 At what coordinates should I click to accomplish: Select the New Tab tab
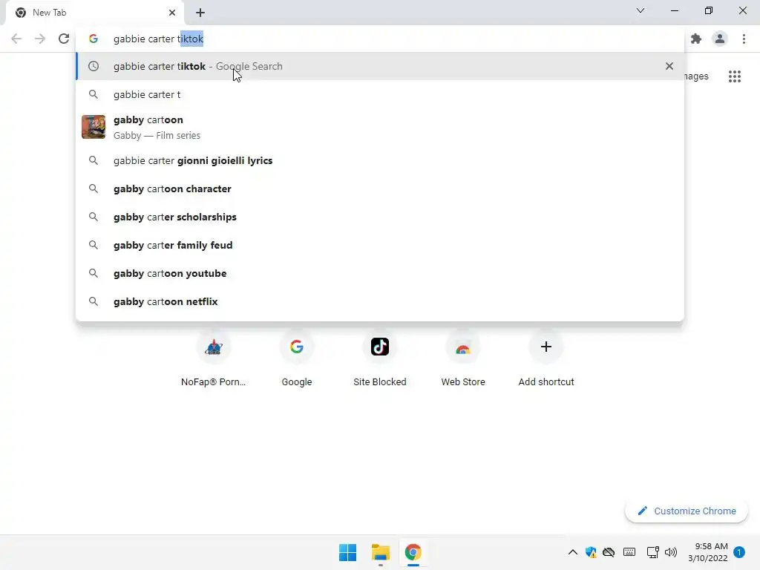(94, 13)
